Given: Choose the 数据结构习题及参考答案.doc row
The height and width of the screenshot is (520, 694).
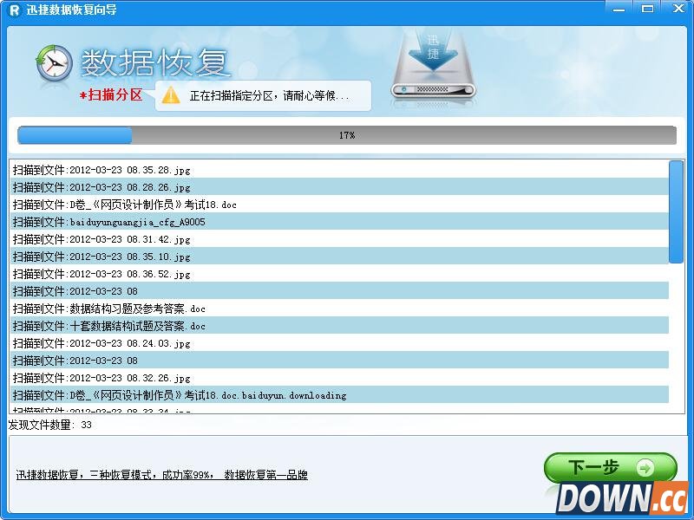Looking at the screenshot, I should tap(130, 309).
